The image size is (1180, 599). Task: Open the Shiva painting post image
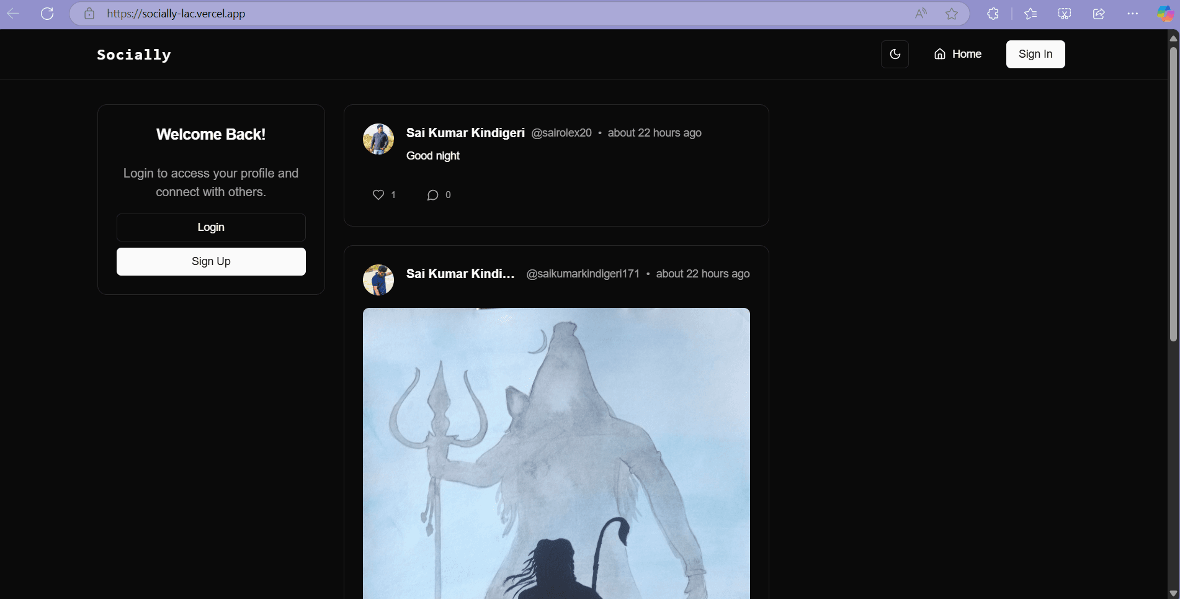coord(556,453)
